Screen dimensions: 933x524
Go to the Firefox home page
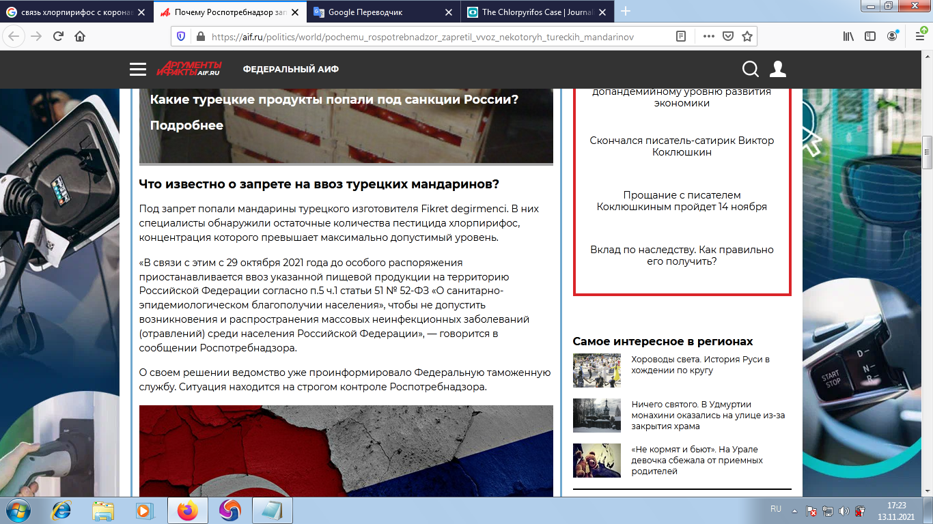(x=80, y=36)
